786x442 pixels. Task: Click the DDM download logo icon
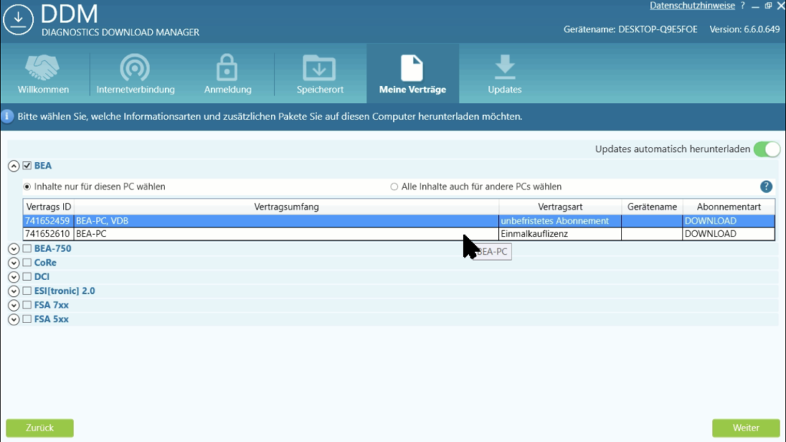click(x=18, y=19)
